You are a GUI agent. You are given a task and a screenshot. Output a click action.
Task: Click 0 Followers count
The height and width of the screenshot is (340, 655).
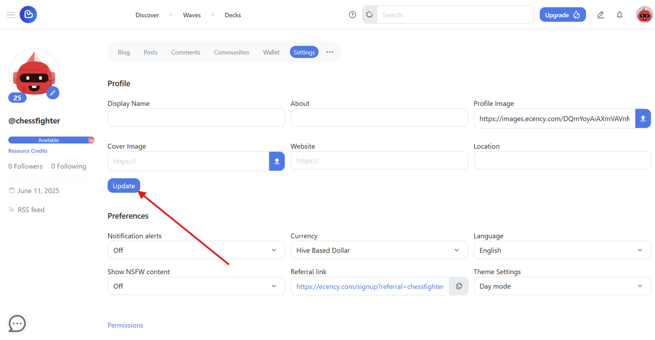click(x=26, y=166)
